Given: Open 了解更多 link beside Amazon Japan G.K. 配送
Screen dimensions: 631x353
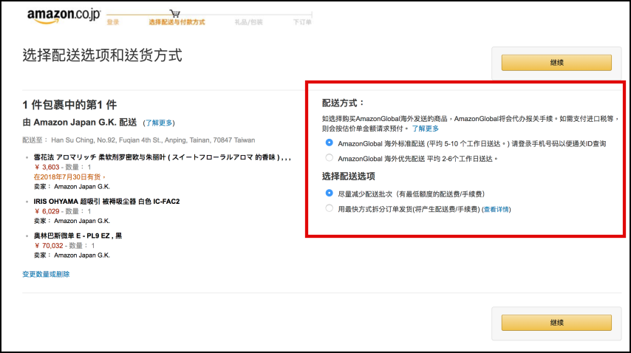Looking at the screenshot, I should click(159, 123).
